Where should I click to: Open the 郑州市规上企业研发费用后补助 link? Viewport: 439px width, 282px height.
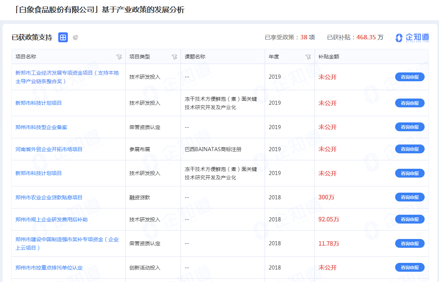52,220
